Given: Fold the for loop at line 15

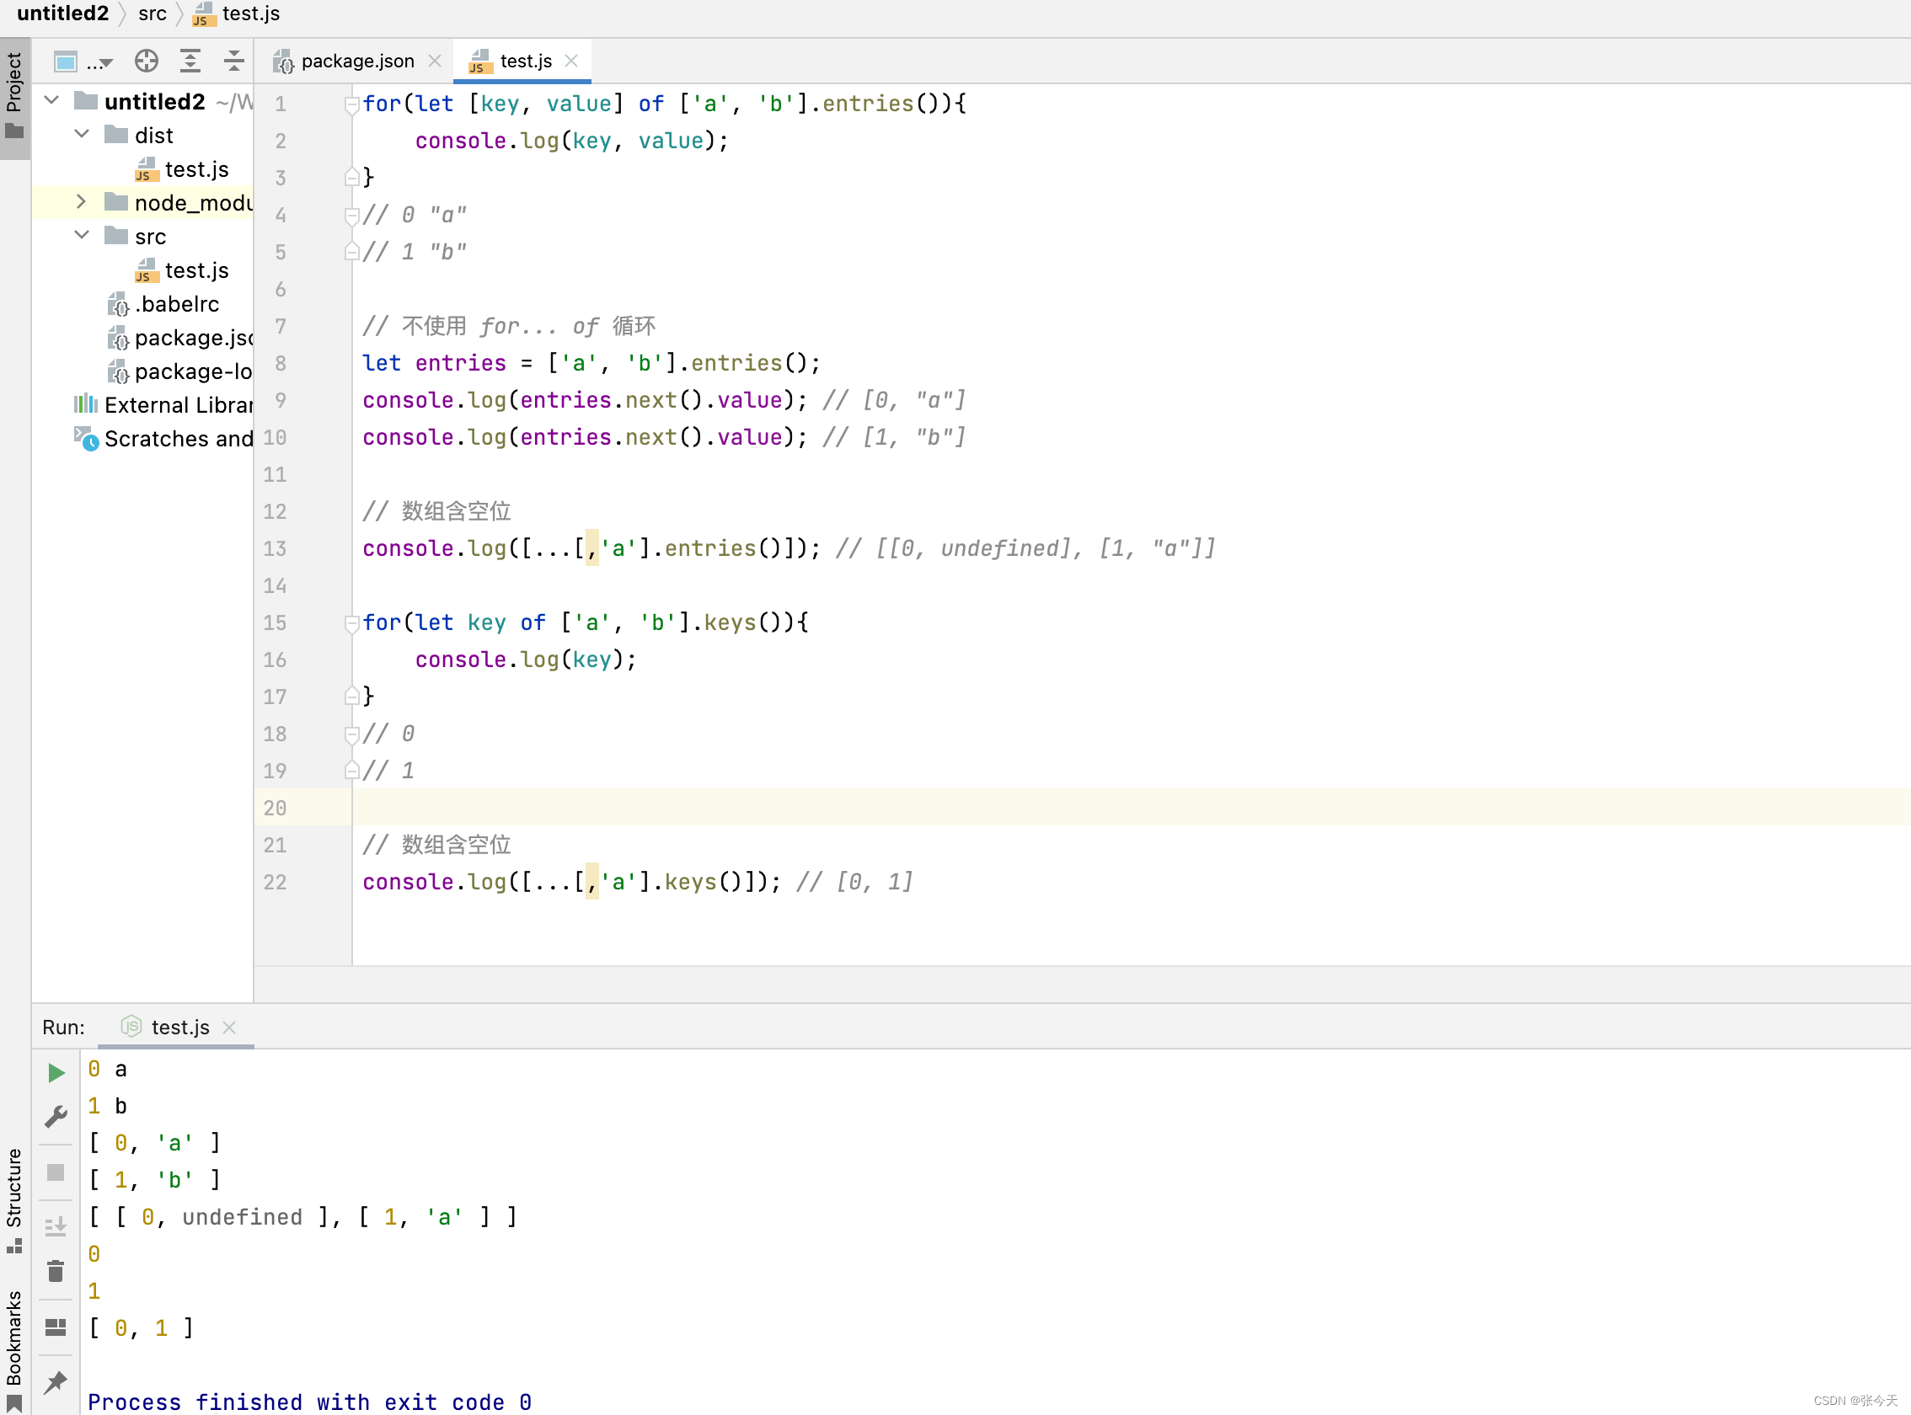Looking at the screenshot, I should [351, 623].
